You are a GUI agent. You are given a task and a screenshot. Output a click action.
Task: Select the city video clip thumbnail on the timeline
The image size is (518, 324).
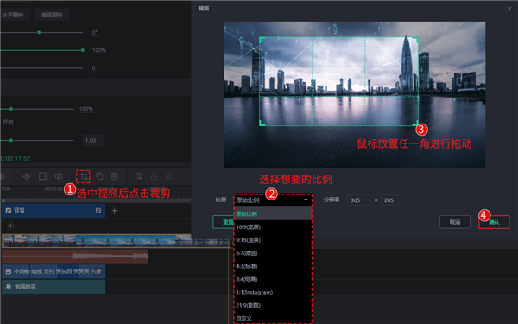[x=97, y=241]
